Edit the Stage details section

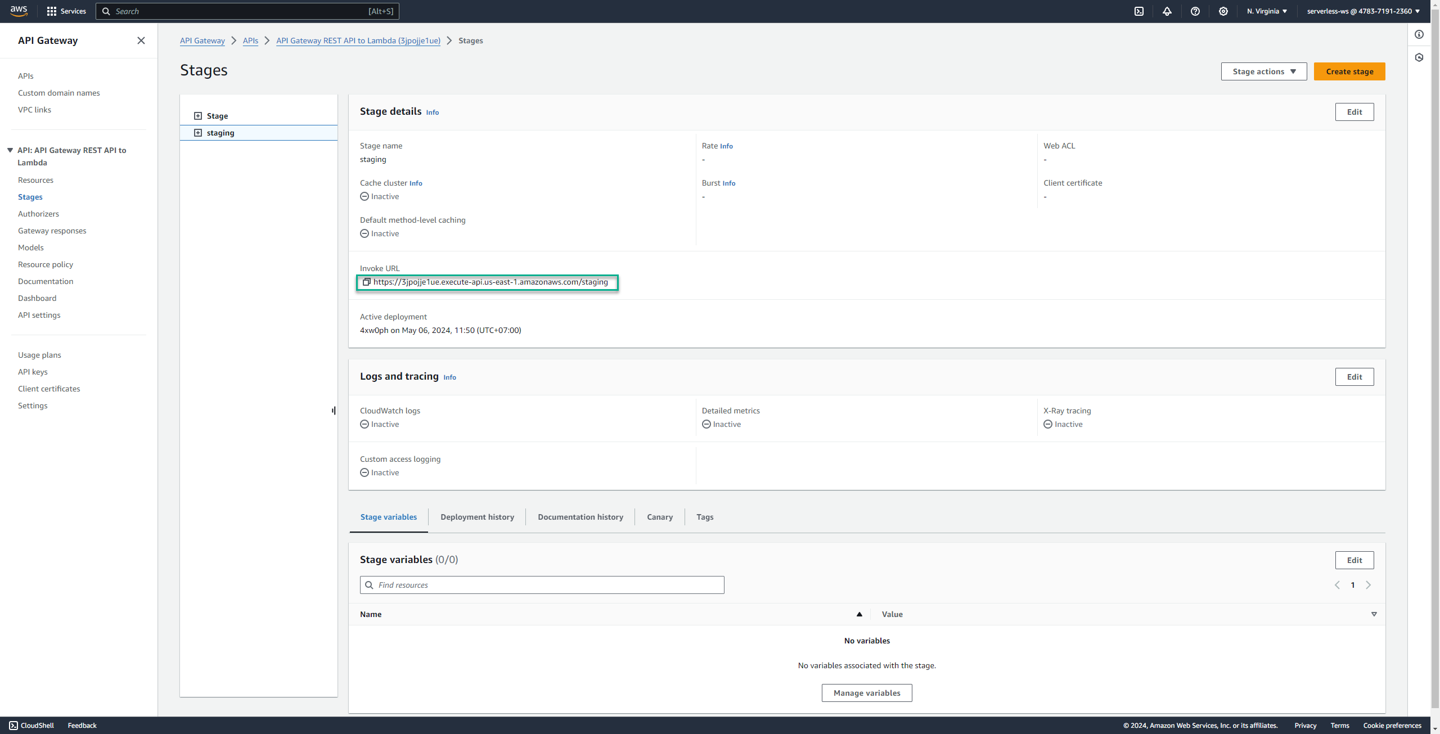(x=1354, y=112)
